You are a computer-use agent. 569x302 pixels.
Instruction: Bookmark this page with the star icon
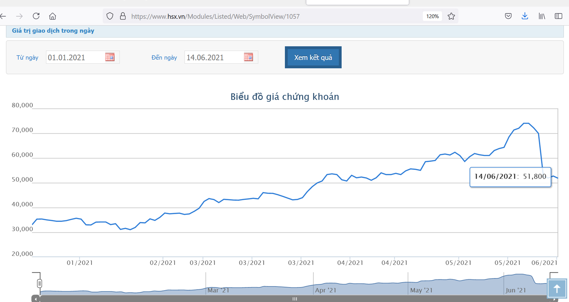451,16
